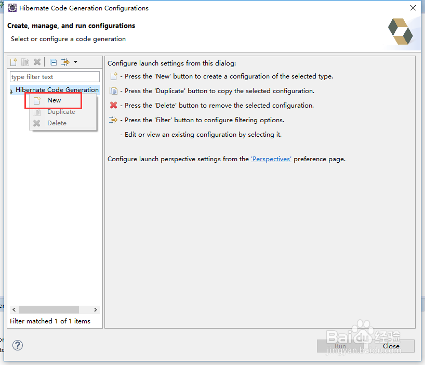Click the 'Press the Delete button' instruction text
This screenshot has height=365, width=425.
(219, 106)
